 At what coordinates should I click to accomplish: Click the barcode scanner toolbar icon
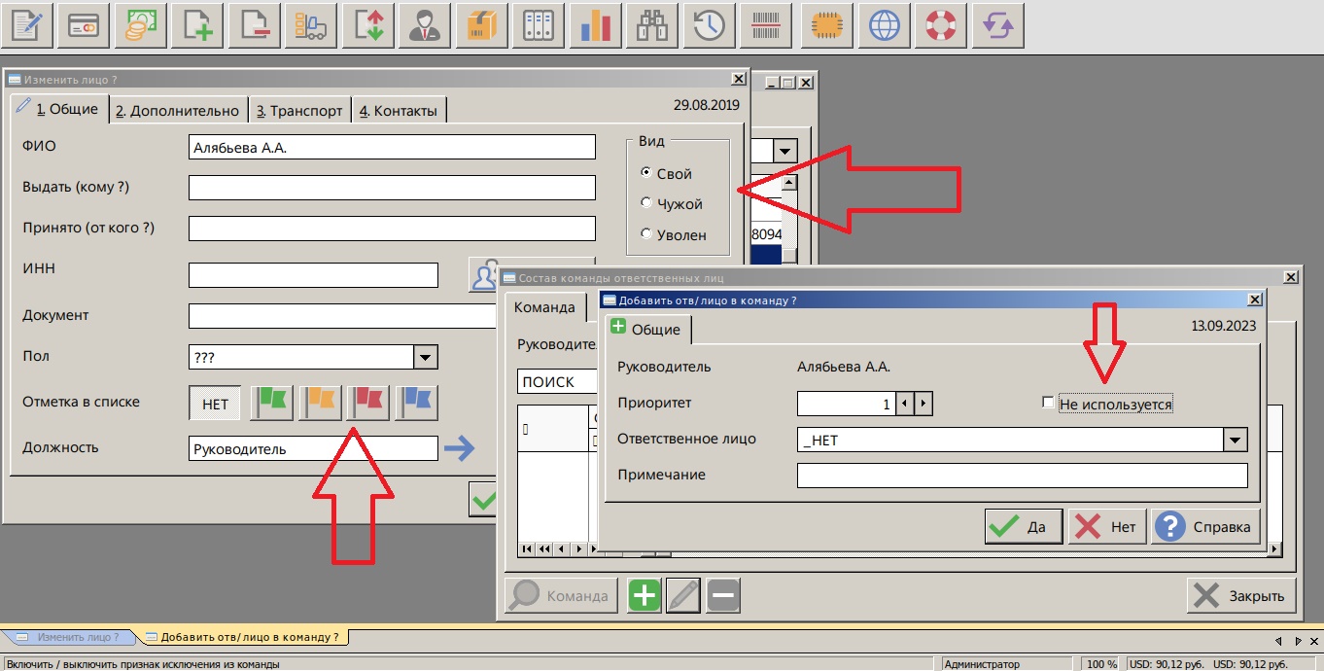click(x=766, y=25)
